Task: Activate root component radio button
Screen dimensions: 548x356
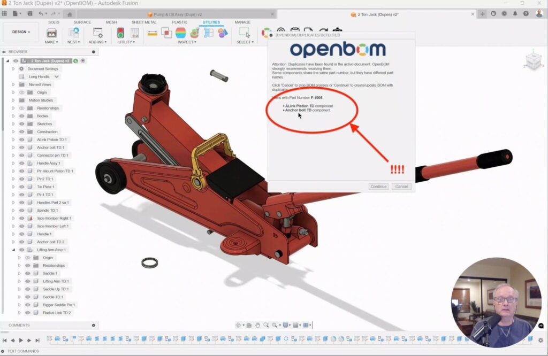Action: click(x=83, y=61)
